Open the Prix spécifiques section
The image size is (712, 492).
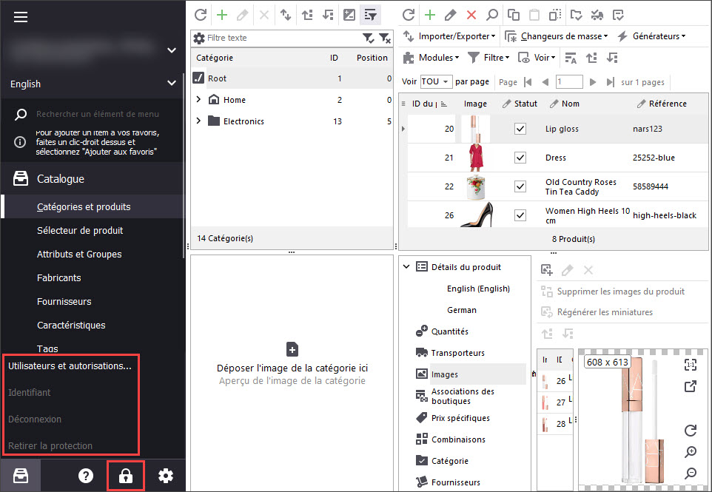[x=460, y=418]
